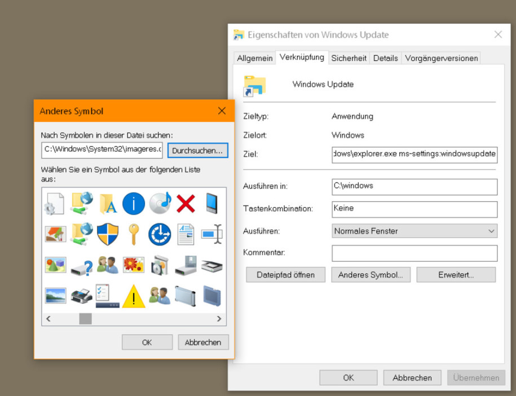Click the icon list scrollbar thumb
This screenshot has width=516, height=396.
pyautogui.click(x=86, y=319)
